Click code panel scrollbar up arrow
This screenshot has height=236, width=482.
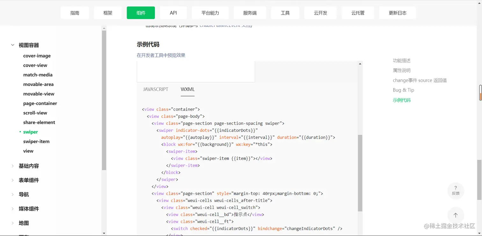360,64
